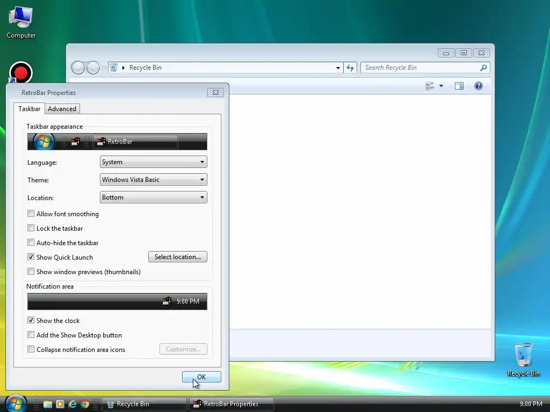Launch Chrome from Quick Launch

point(85,404)
